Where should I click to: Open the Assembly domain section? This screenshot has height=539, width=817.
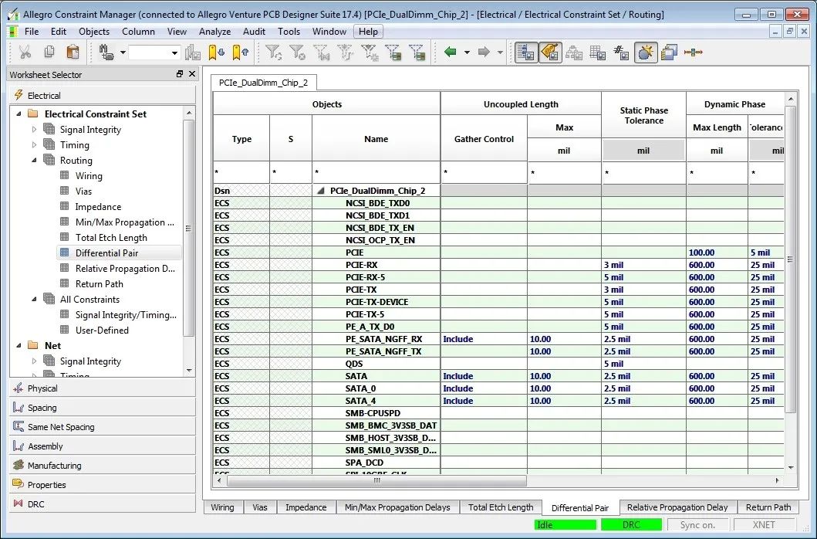click(103, 446)
